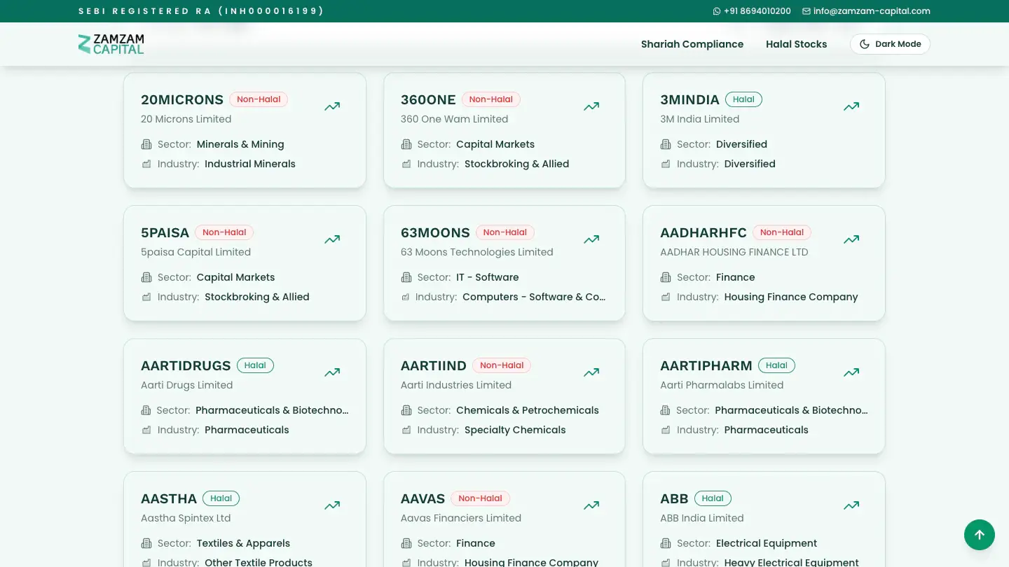Image resolution: width=1009 pixels, height=567 pixels.
Task: Click the text 'Aastha Spintex Ltd'
Action: pos(186,518)
